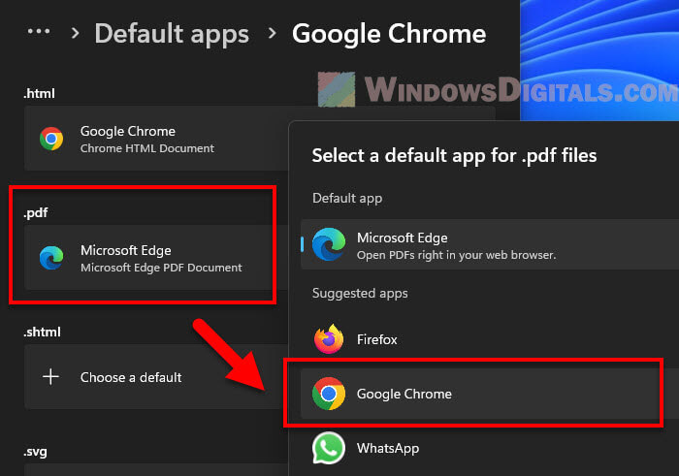Select WhatsApp from suggested apps
679x476 pixels.
490,448
